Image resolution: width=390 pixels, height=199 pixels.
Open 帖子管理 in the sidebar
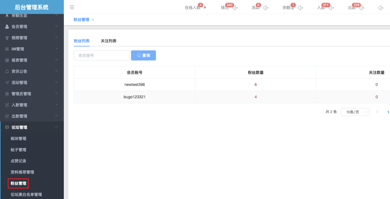pyautogui.click(x=19, y=150)
